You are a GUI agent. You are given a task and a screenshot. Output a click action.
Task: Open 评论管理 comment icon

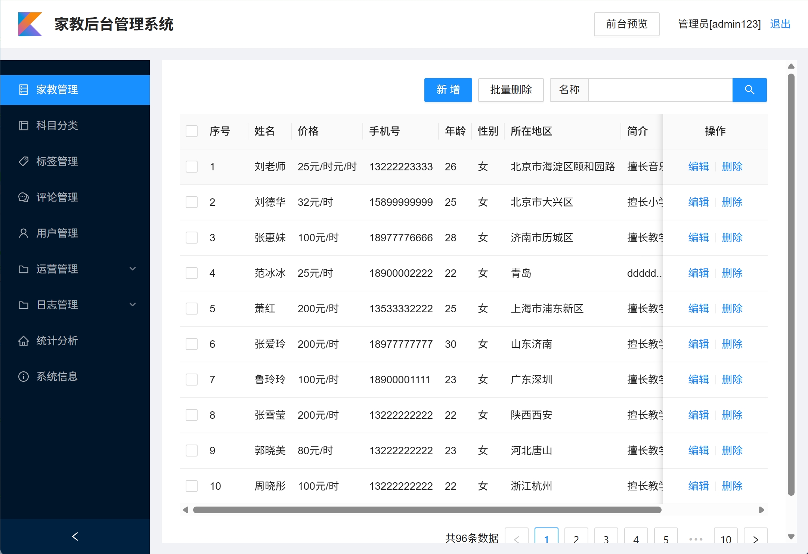click(x=24, y=197)
